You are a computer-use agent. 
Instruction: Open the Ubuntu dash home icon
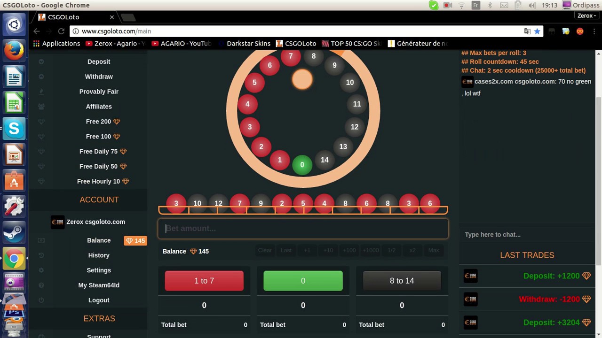tap(14, 24)
